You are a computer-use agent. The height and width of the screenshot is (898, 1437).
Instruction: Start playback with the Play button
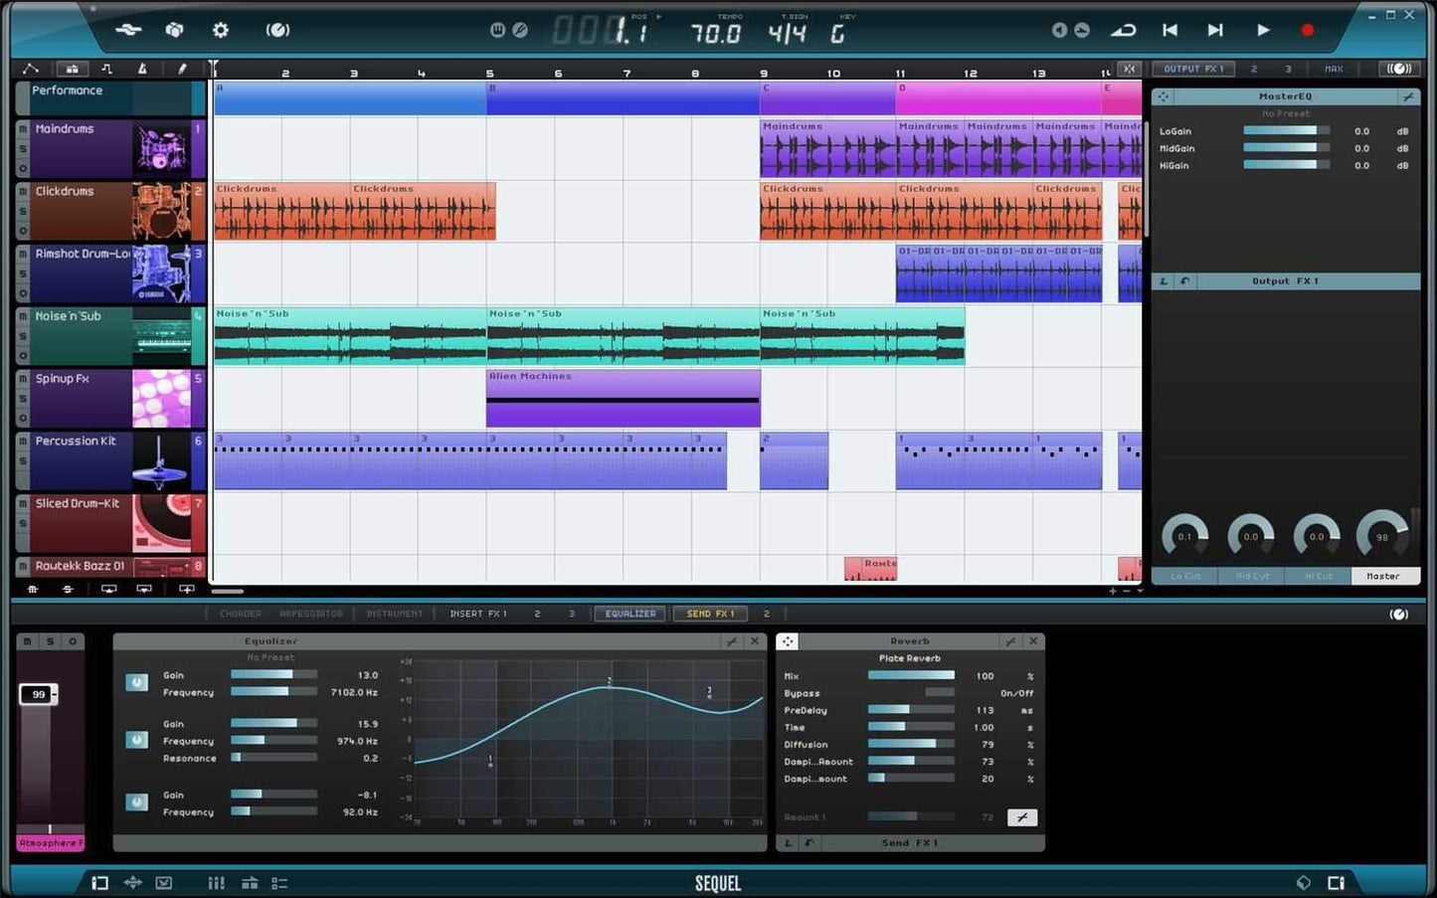coord(1263,30)
